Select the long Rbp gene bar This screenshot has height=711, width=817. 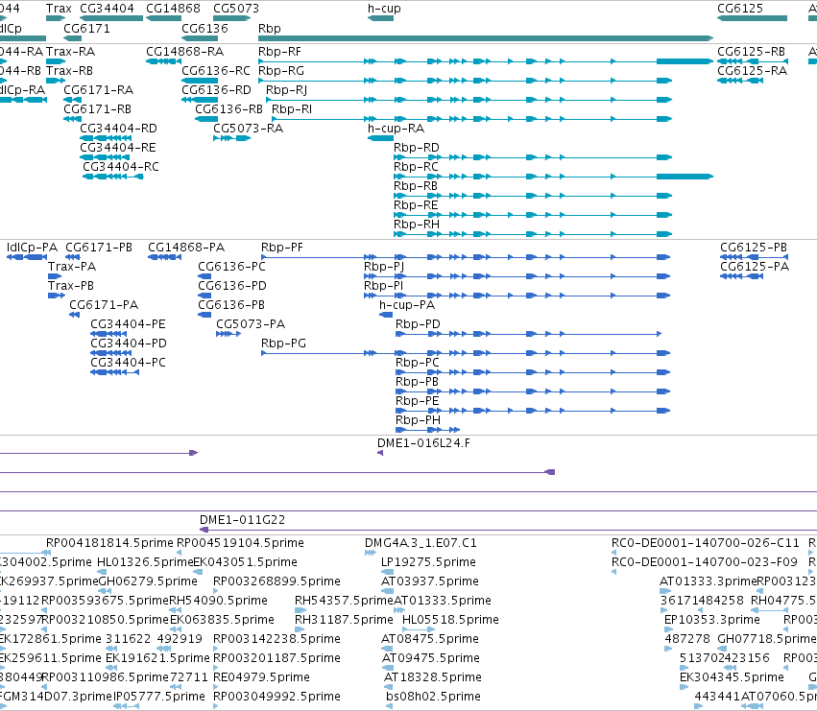click(486, 38)
